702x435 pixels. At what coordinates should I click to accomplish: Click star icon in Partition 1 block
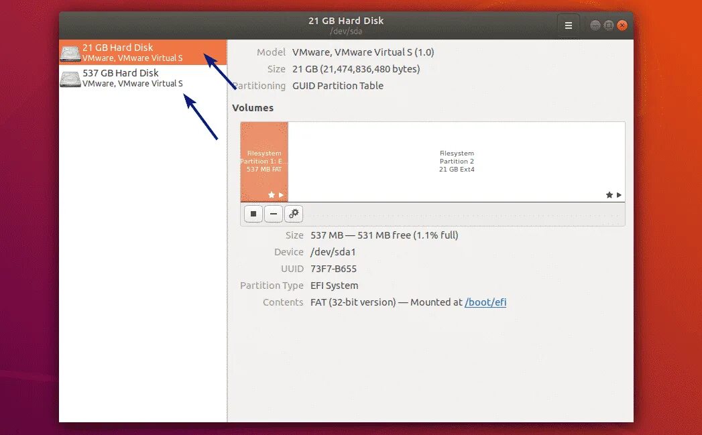[x=272, y=194]
